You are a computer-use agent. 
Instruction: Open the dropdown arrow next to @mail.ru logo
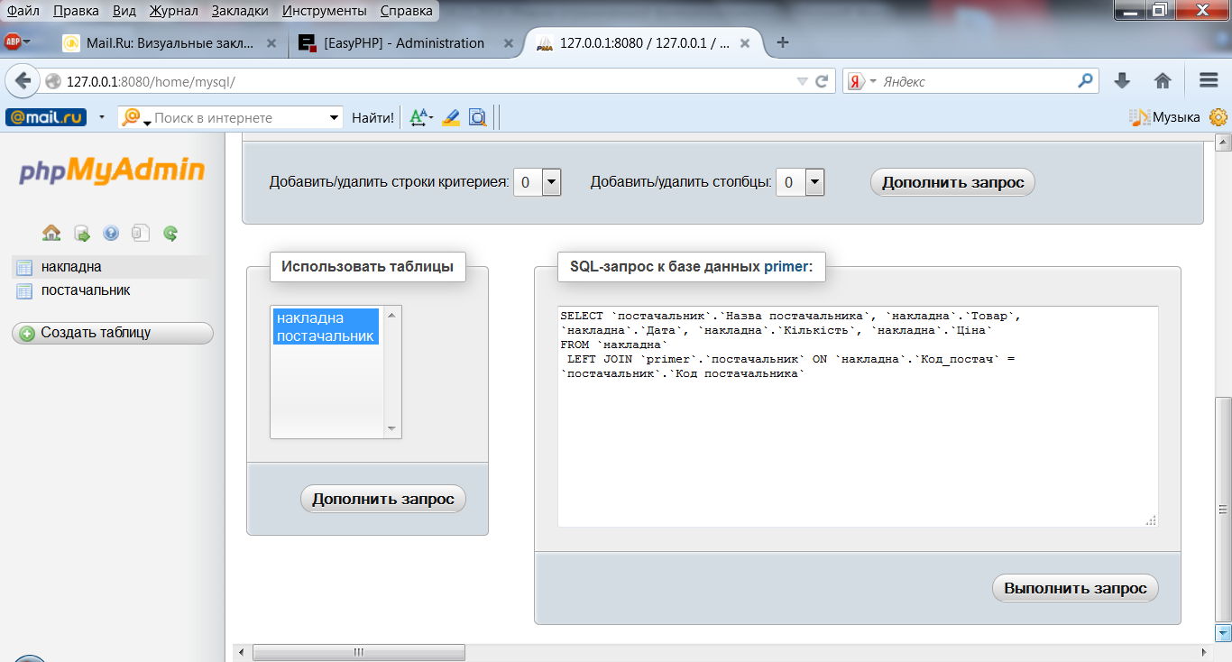click(101, 117)
